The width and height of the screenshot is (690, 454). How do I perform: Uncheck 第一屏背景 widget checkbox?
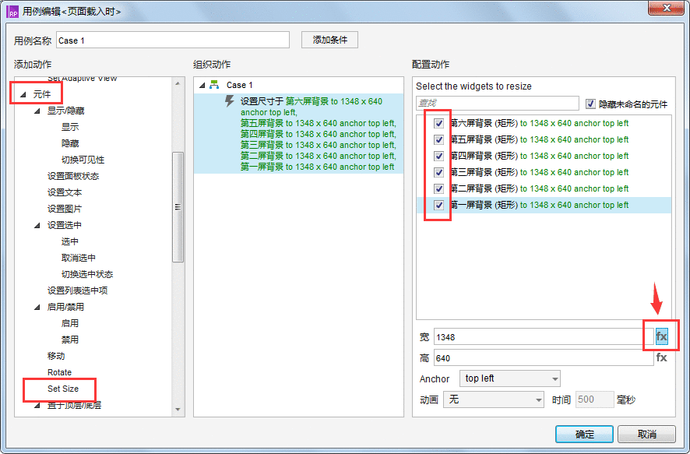click(x=438, y=205)
